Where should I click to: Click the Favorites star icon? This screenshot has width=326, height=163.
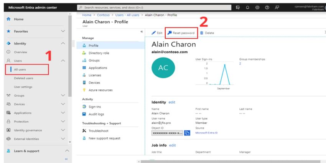tap(8, 31)
